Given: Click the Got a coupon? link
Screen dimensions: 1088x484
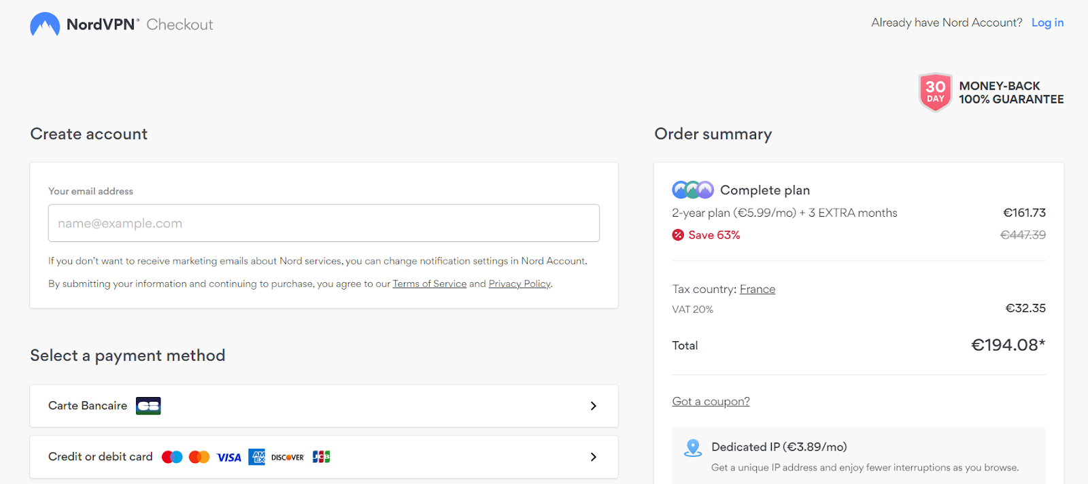Looking at the screenshot, I should (x=711, y=401).
